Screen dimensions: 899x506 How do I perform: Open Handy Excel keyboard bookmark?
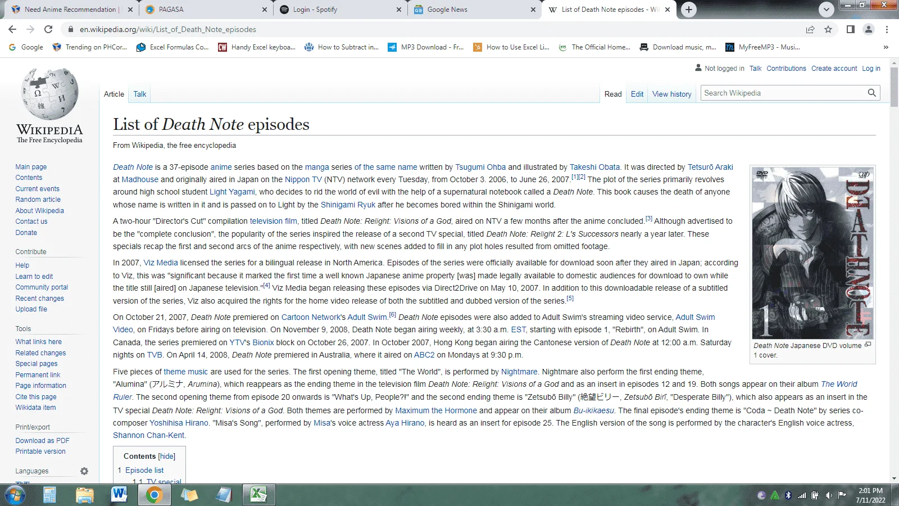pyautogui.click(x=256, y=47)
